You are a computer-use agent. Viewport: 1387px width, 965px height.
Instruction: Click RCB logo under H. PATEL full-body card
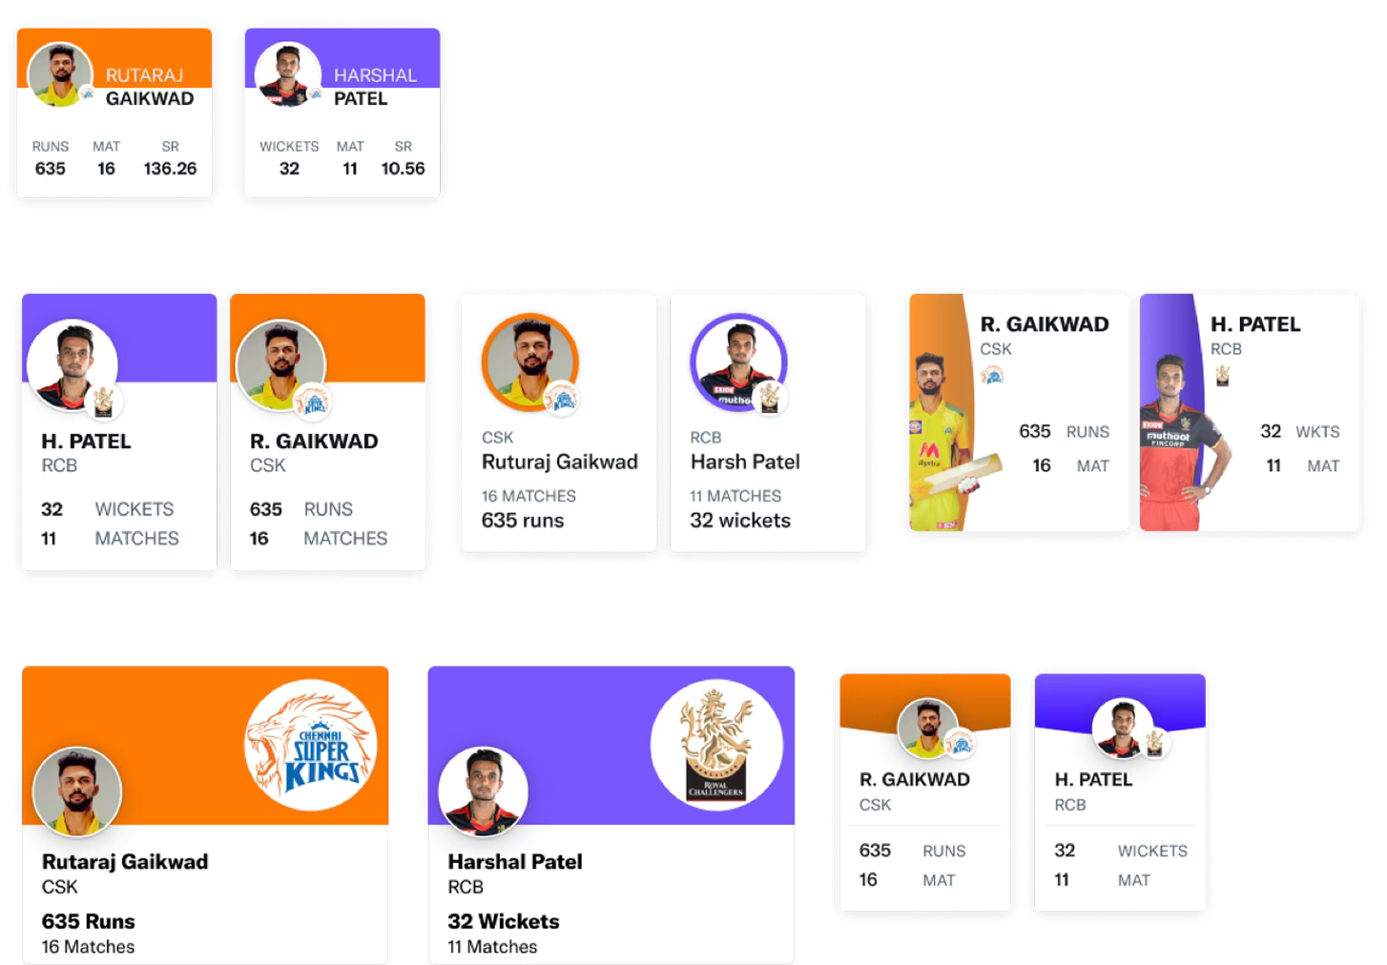pos(1222,376)
